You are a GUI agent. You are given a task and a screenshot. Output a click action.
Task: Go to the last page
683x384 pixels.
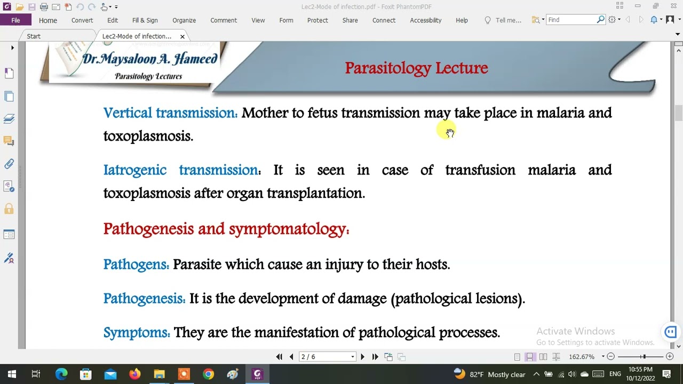pyautogui.click(x=375, y=357)
